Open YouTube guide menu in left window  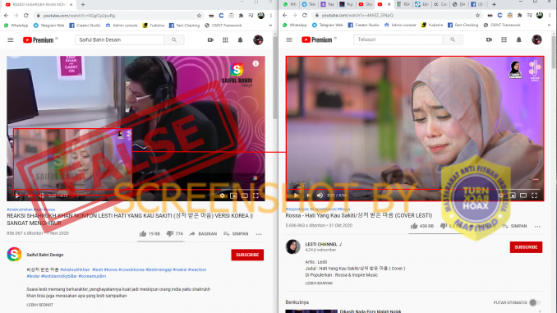pos(11,39)
